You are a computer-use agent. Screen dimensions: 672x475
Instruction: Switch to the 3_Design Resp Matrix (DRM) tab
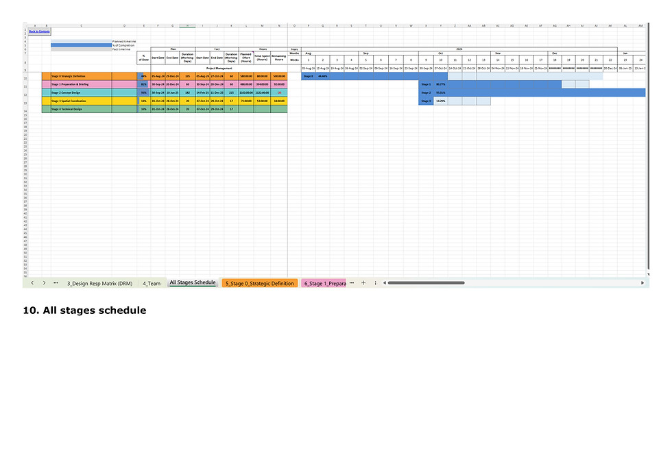pyautogui.click(x=99, y=284)
